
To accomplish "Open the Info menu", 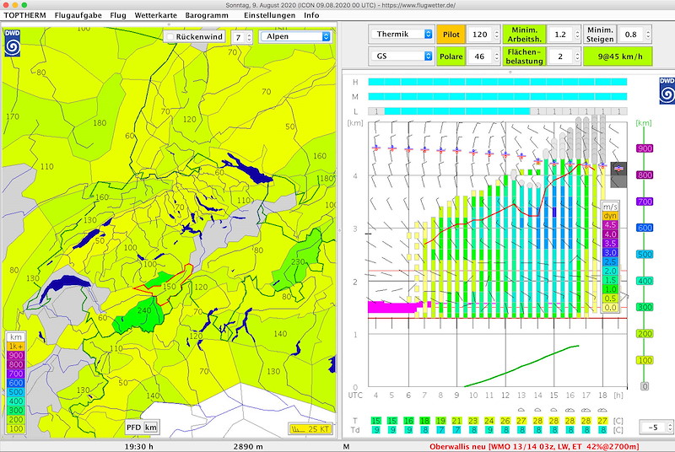I will pos(311,15).
